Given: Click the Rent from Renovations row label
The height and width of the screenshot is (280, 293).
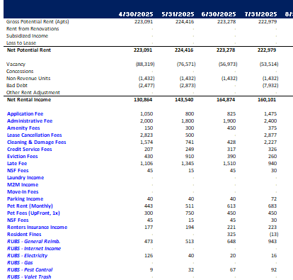Looking at the screenshot, I should [x=33, y=29].
